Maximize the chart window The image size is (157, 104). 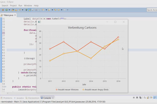tap(115, 22)
